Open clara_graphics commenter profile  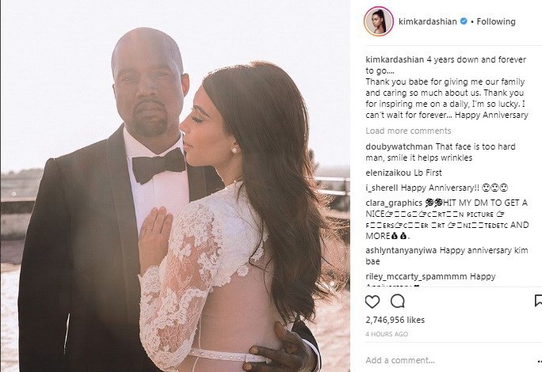point(394,203)
